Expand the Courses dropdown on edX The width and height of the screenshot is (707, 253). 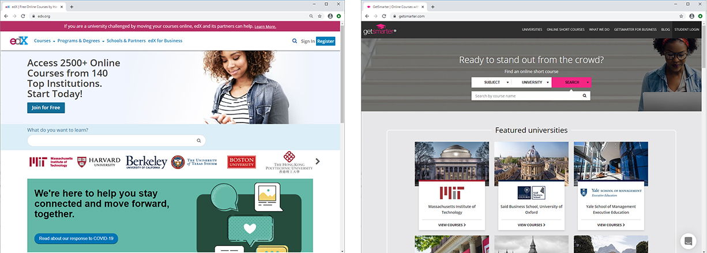(x=44, y=41)
